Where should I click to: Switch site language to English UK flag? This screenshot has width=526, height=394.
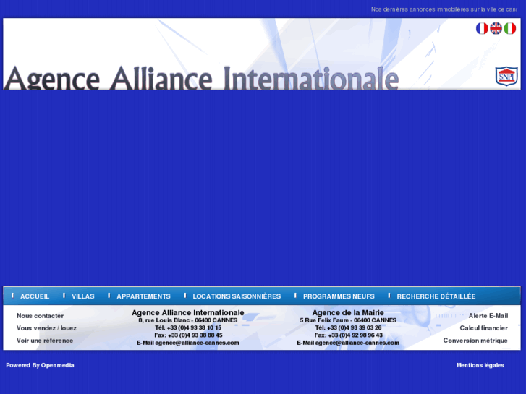[x=496, y=28]
